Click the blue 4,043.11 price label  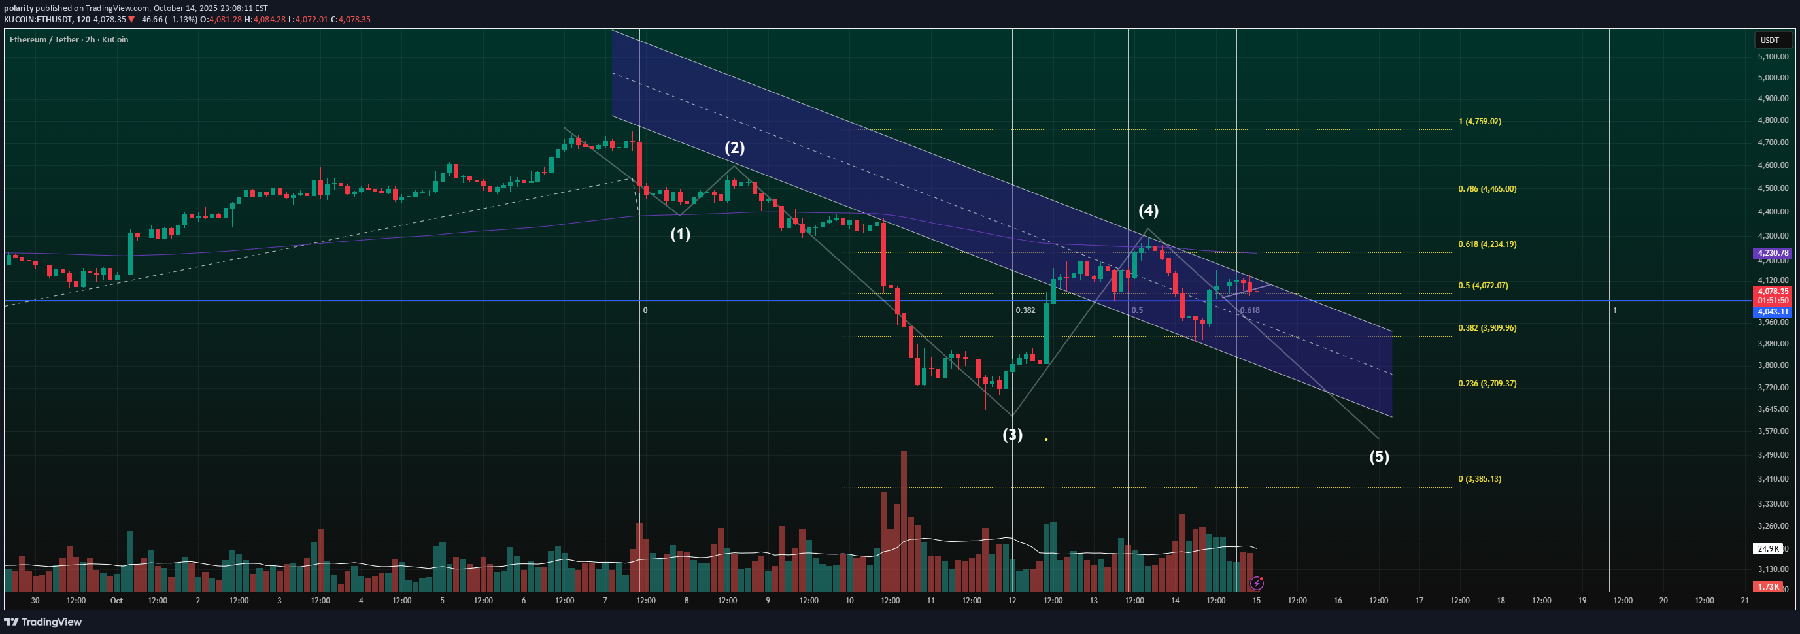(1773, 311)
